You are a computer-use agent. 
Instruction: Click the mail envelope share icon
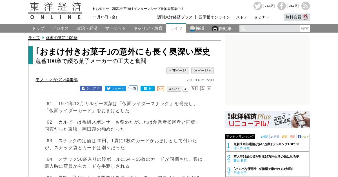point(161,88)
